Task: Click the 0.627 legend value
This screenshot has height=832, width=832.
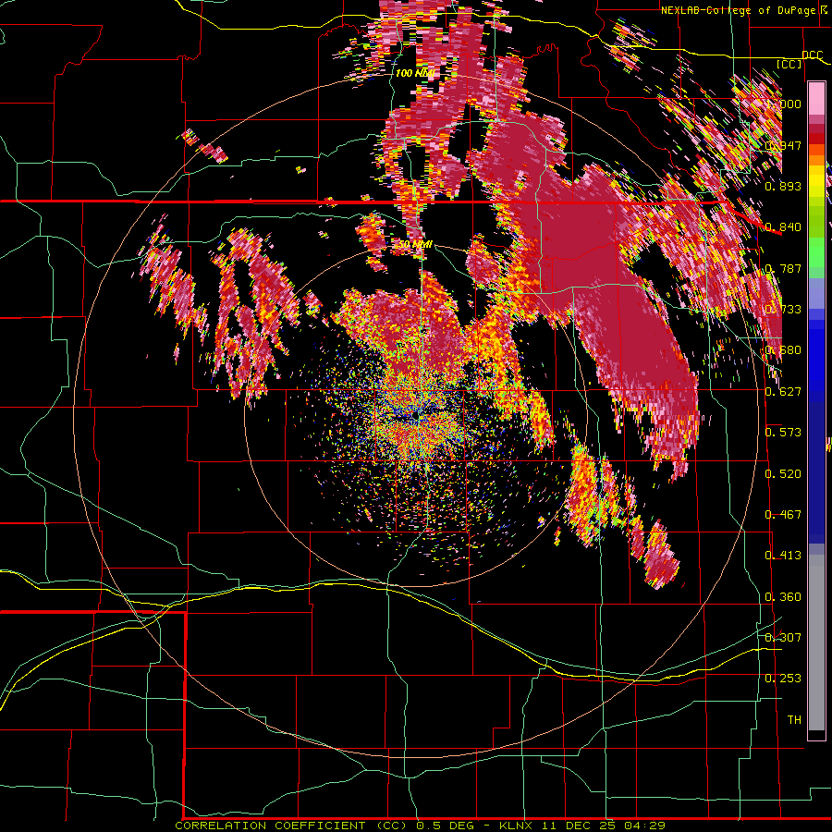Action: (783, 392)
